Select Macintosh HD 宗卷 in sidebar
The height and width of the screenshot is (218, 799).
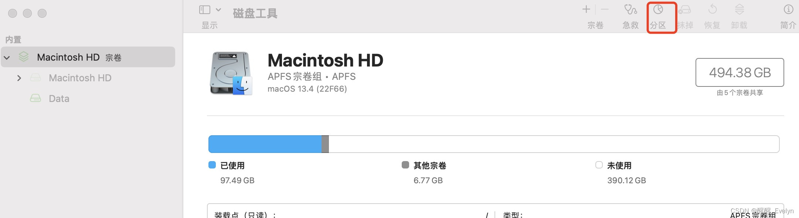(x=68, y=57)
